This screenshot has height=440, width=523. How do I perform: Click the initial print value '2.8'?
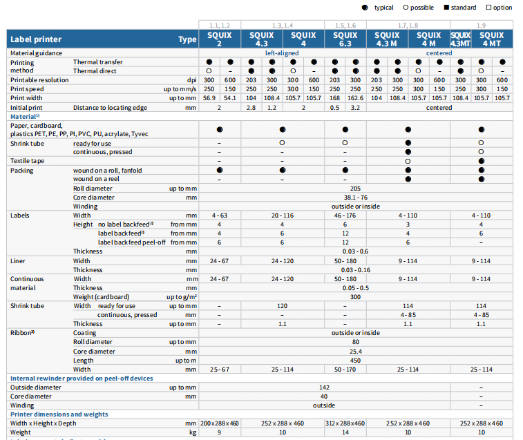coord(251,108)
